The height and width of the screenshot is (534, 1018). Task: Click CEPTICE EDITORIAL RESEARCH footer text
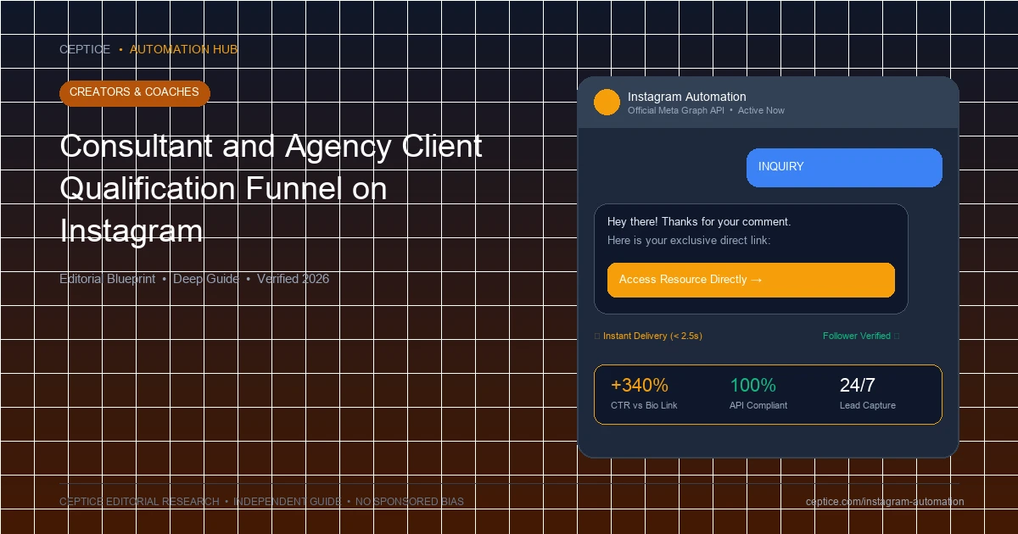coord(139,502)
